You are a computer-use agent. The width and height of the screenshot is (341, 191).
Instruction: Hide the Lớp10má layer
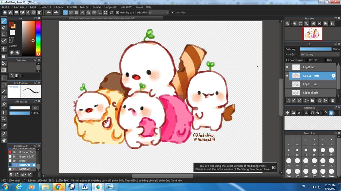pos(287,67)
